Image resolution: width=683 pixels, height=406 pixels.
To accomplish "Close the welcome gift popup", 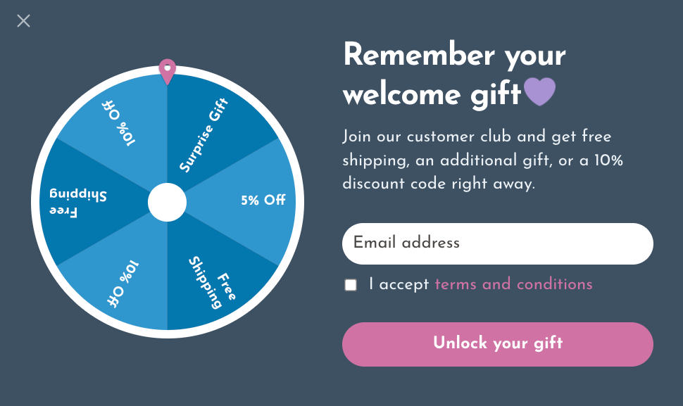I will point(23,21).
